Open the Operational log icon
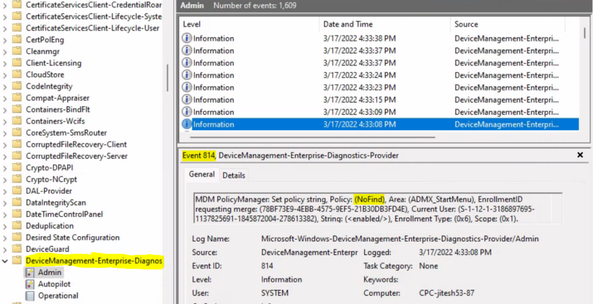Screen dimensions: 593x304 pos(29,296)
